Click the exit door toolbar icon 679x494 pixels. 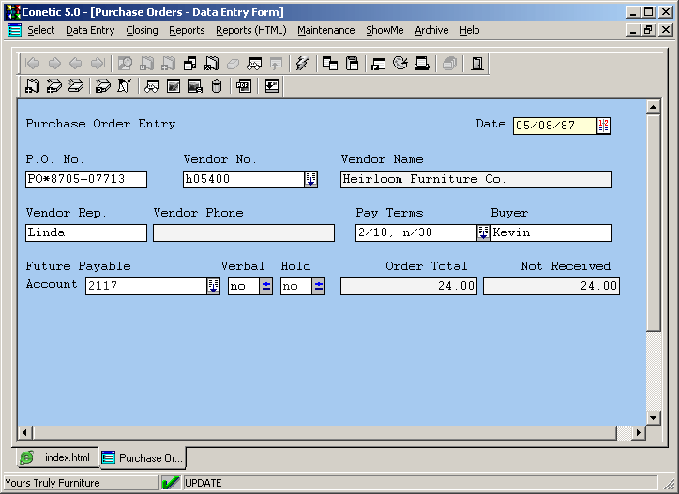point(477,64)
